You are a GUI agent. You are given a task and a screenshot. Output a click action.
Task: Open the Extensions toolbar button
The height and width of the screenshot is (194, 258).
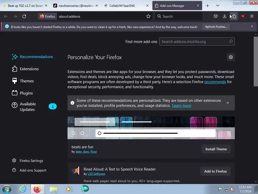point(234,16)
